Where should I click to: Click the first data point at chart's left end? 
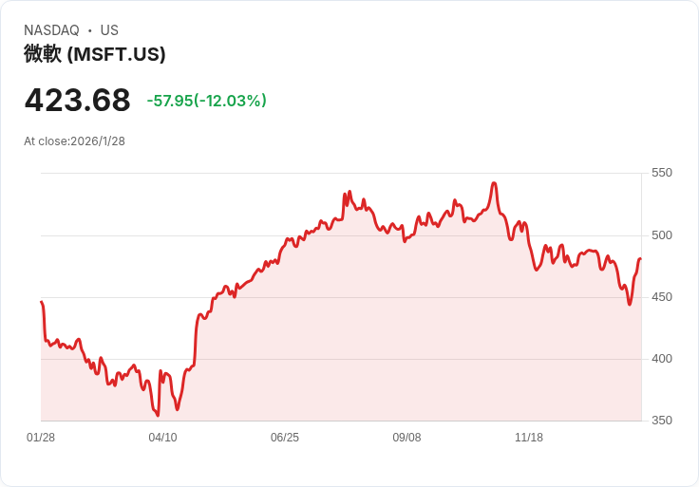click(42, 302)
